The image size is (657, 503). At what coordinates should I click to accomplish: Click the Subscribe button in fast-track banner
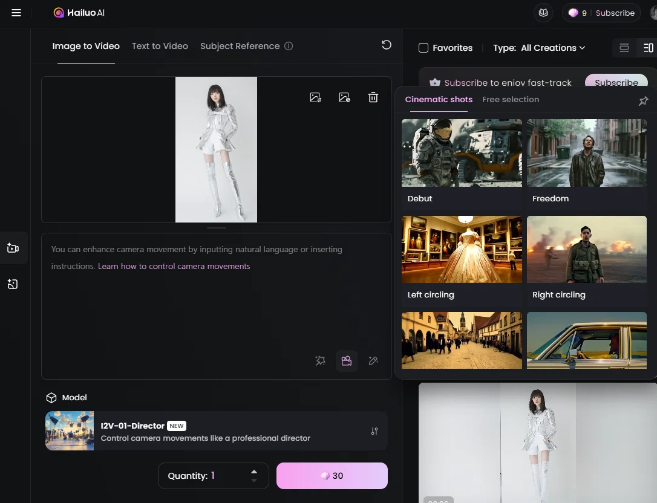pos(616,80)
